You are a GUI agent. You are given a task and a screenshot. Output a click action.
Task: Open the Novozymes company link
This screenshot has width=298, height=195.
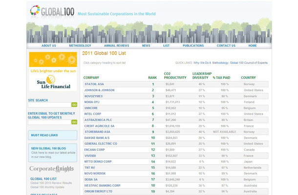(93, 96)
